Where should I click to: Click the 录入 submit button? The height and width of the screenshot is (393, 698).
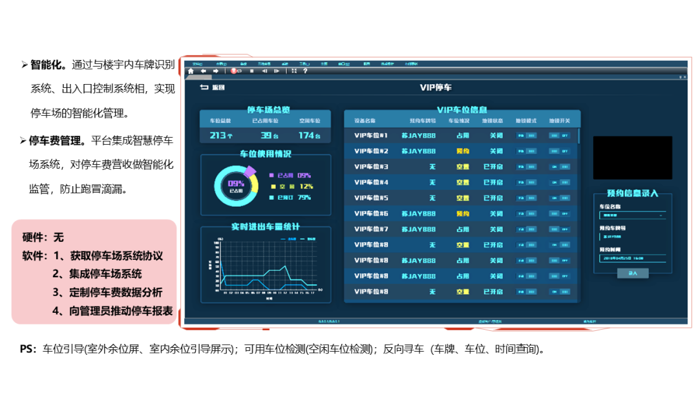[633, 273]
